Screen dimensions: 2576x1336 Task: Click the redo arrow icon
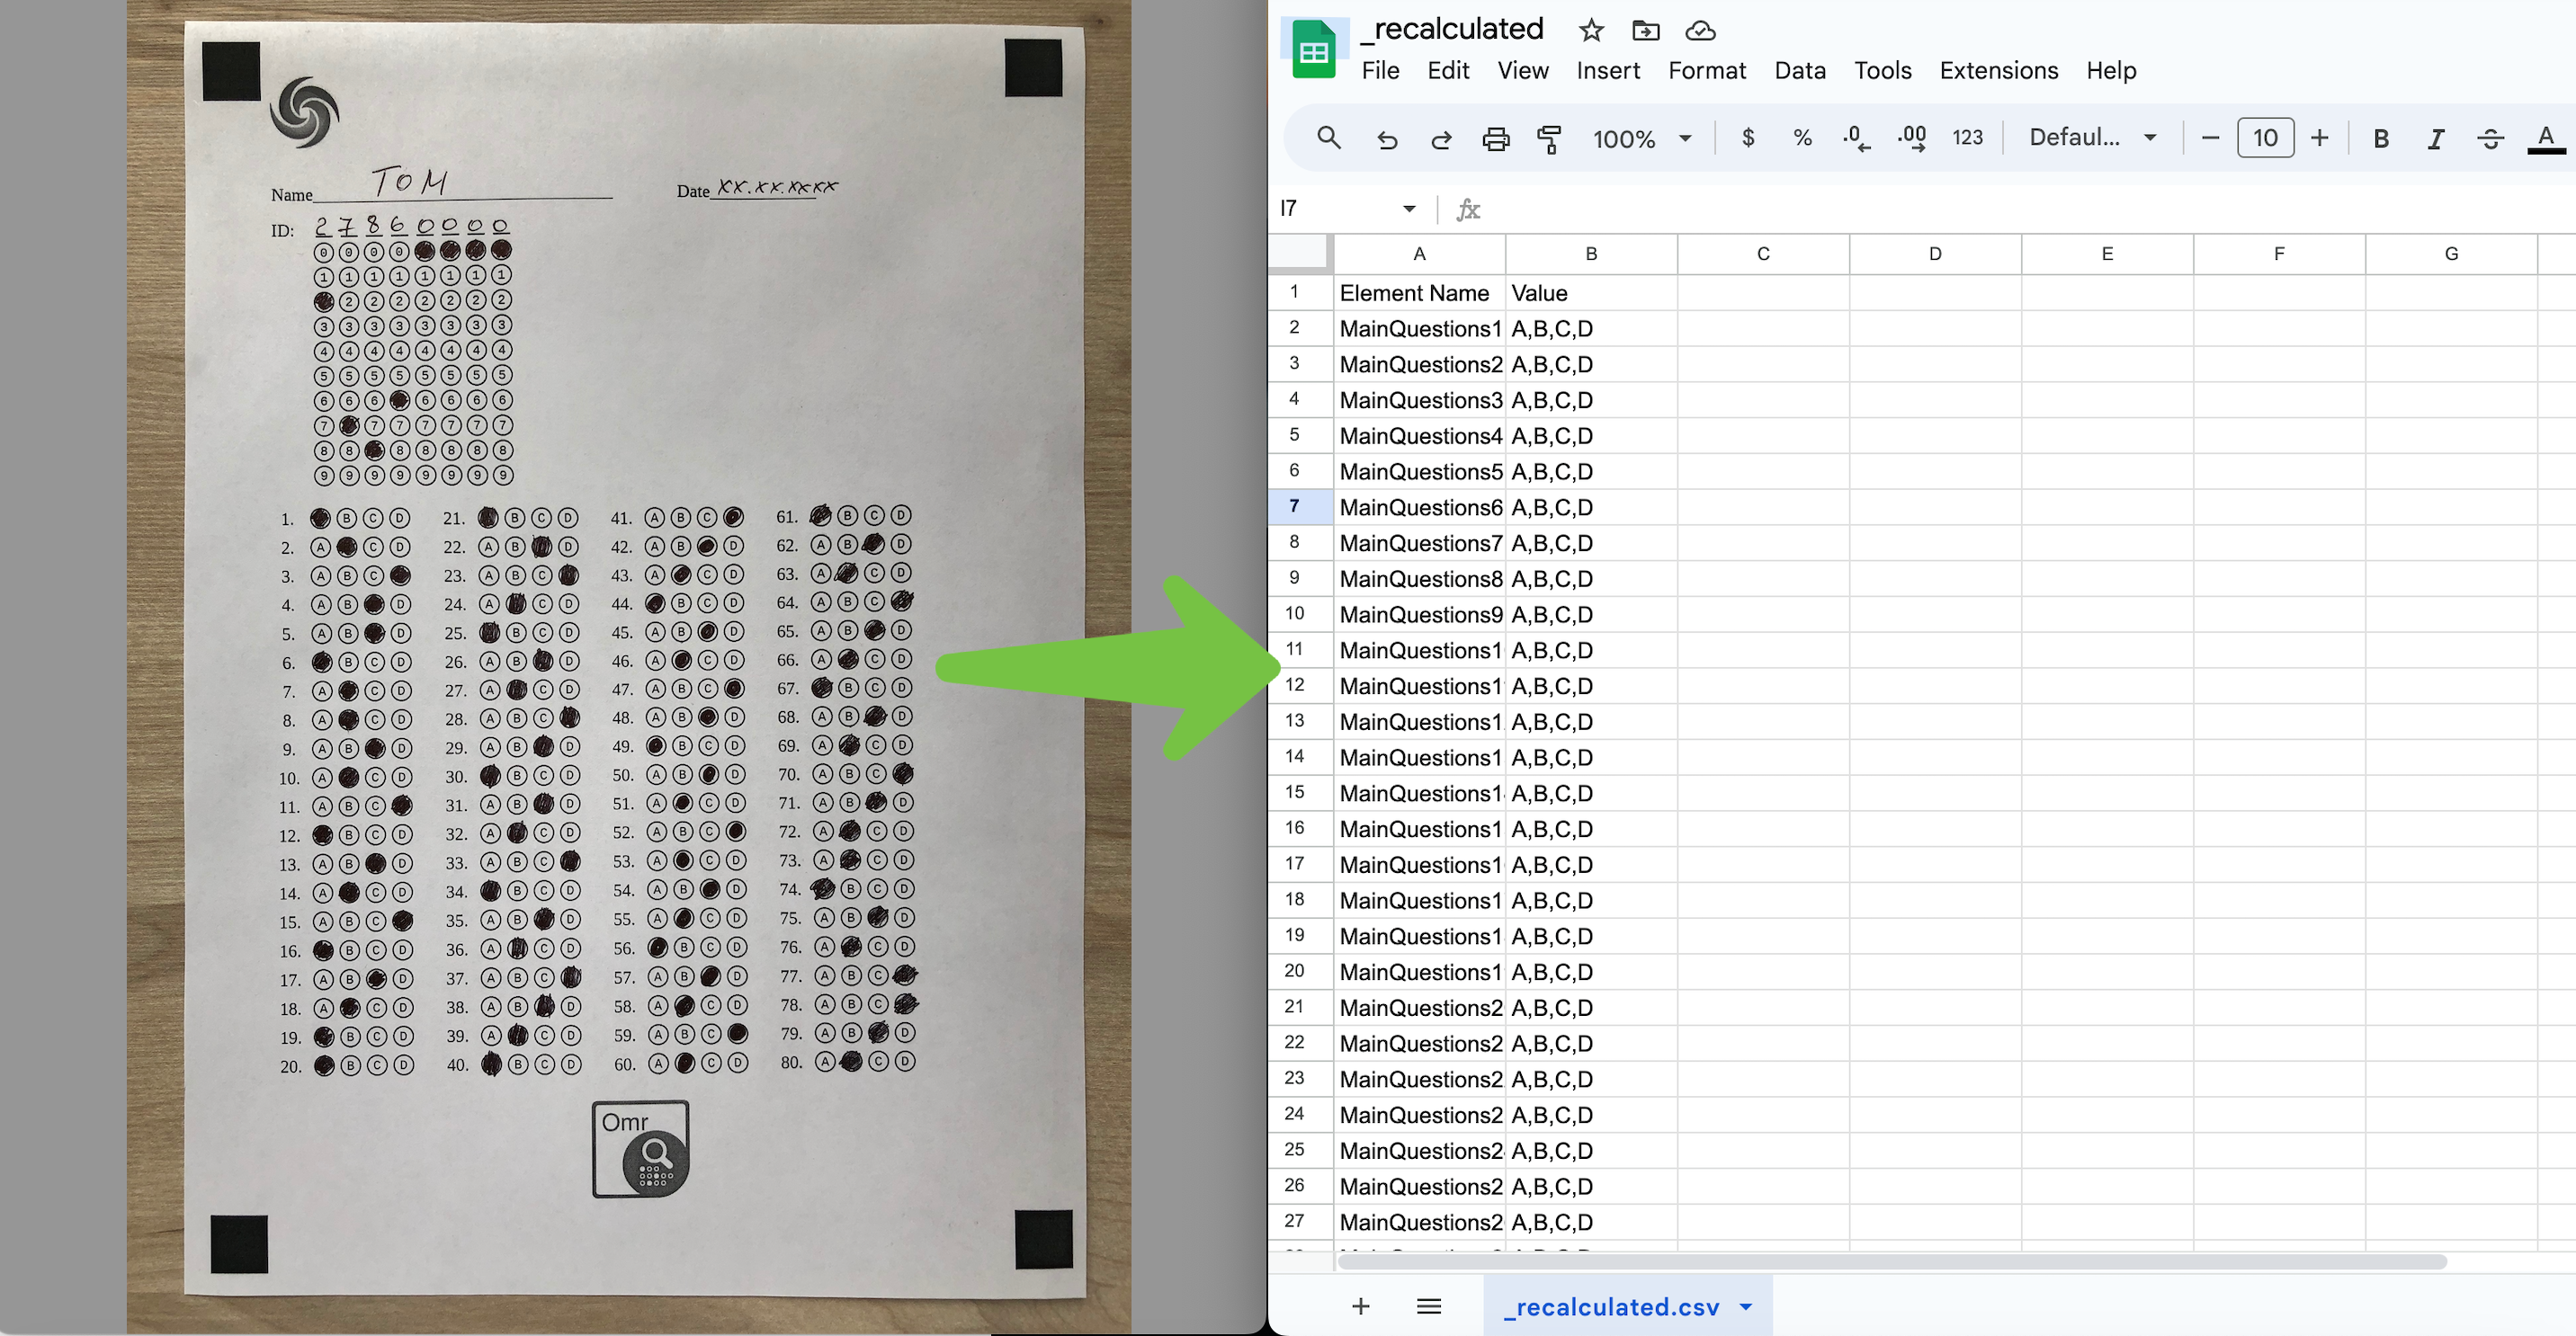click(1440, 136)
